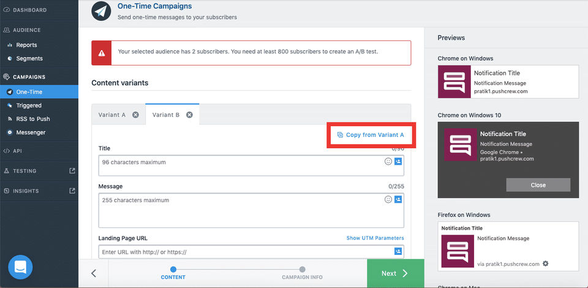The width and height of the screenshot is (588, 288).
Task: Select the Variant B tab
Action: (166, 115)
